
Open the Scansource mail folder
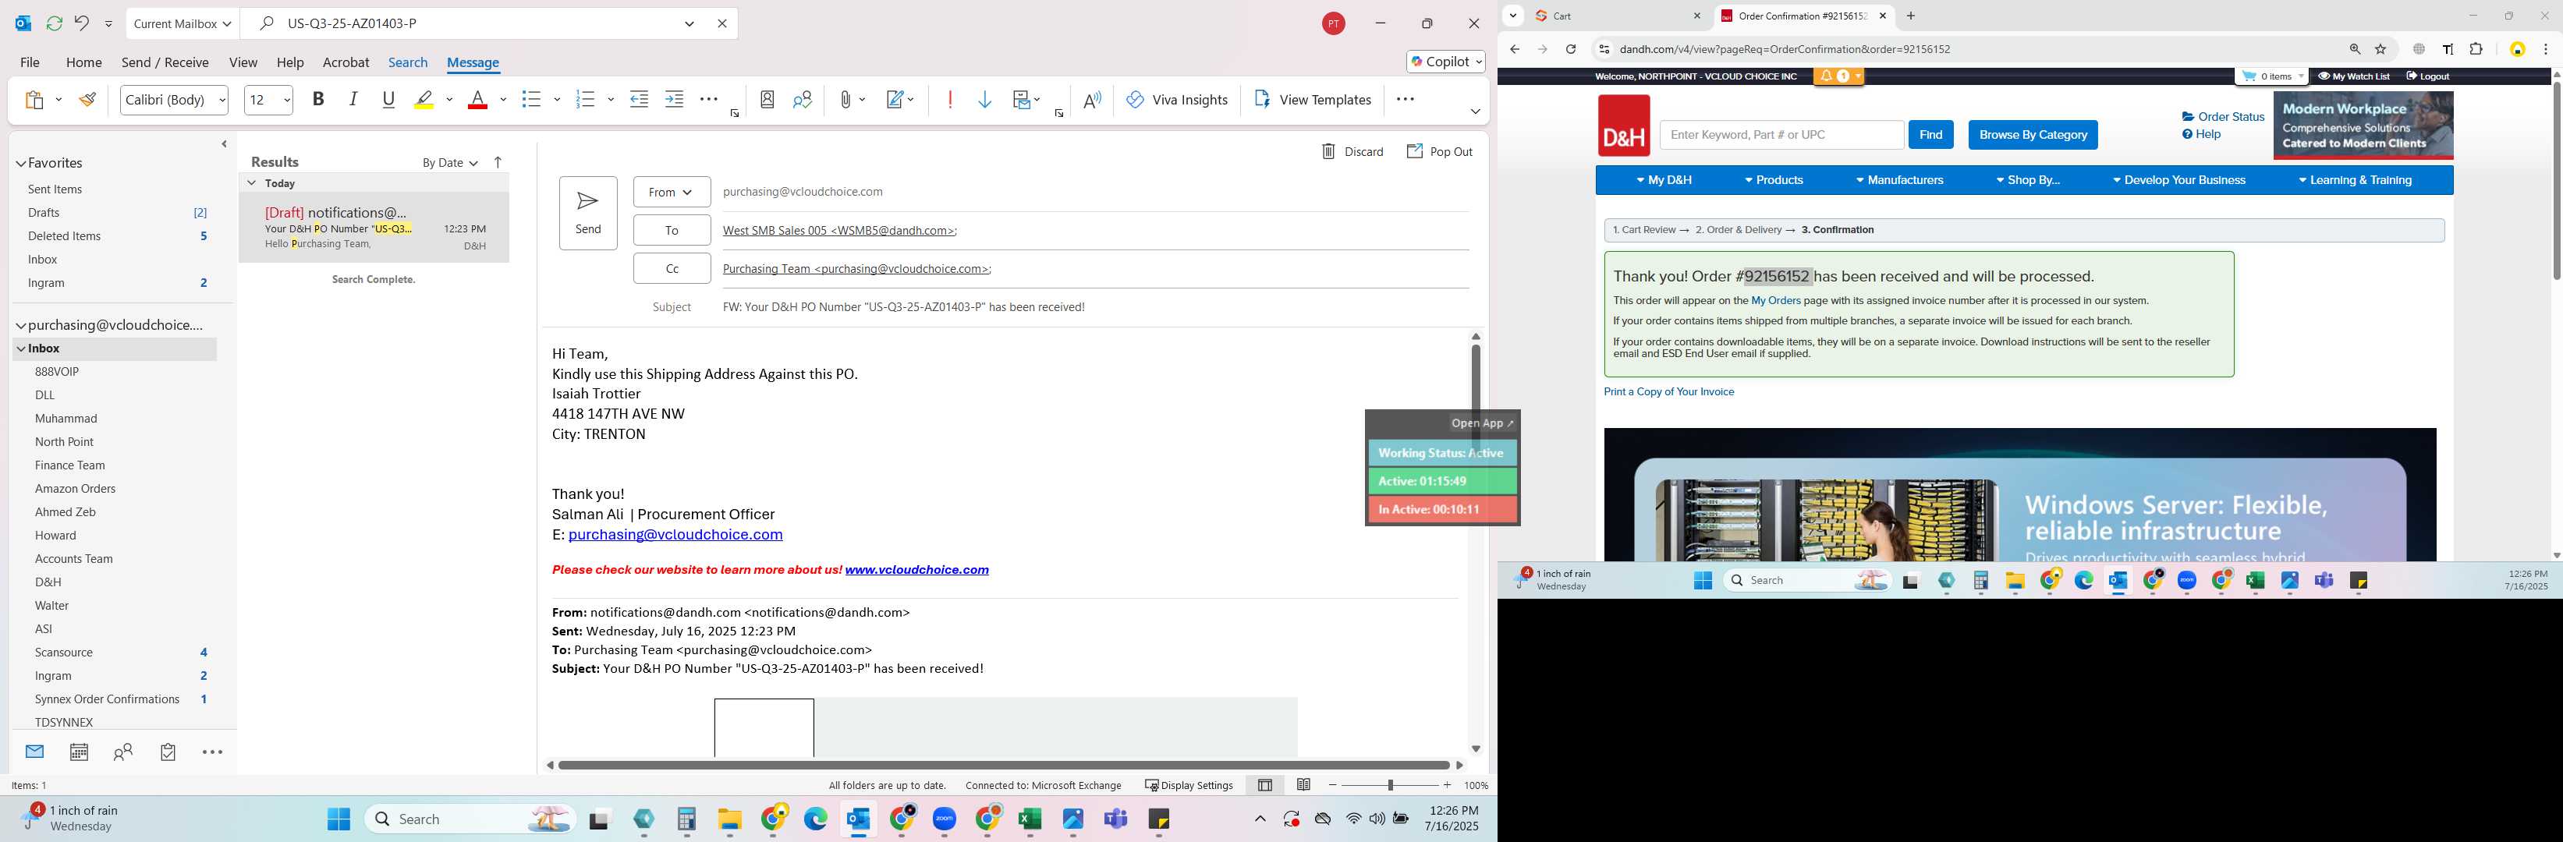pyautogui.click(x=64, y=652)
